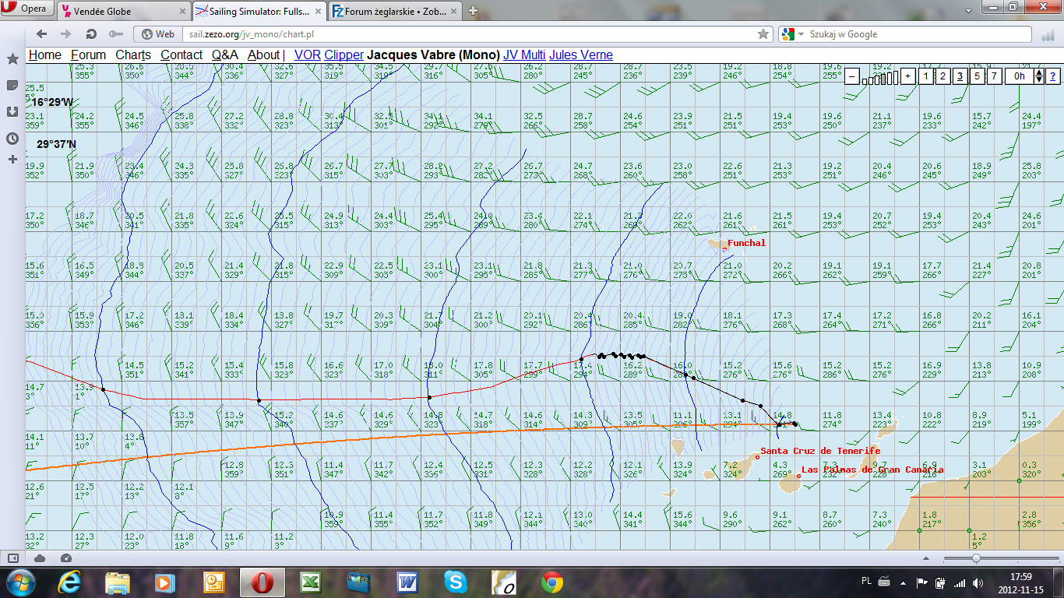
Task: Select forecast option 7
Action: point(994,76)
